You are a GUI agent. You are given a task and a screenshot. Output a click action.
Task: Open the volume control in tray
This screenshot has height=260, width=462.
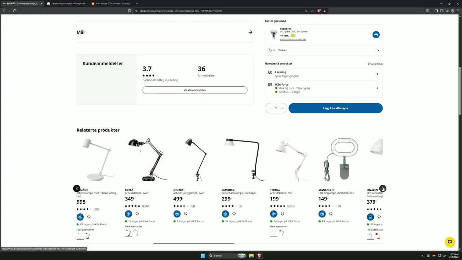click(x=444, y=256)
